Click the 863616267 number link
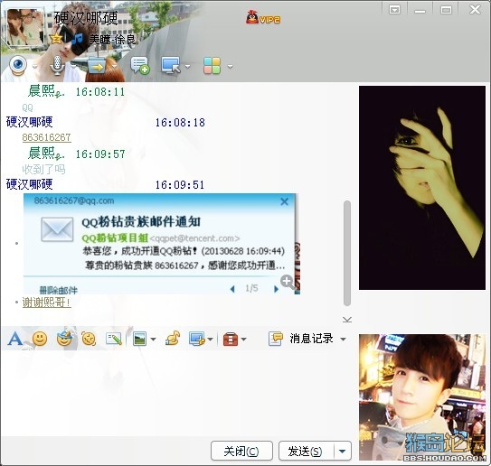Viewport: 491px width, 466px height. coord(46,137)
